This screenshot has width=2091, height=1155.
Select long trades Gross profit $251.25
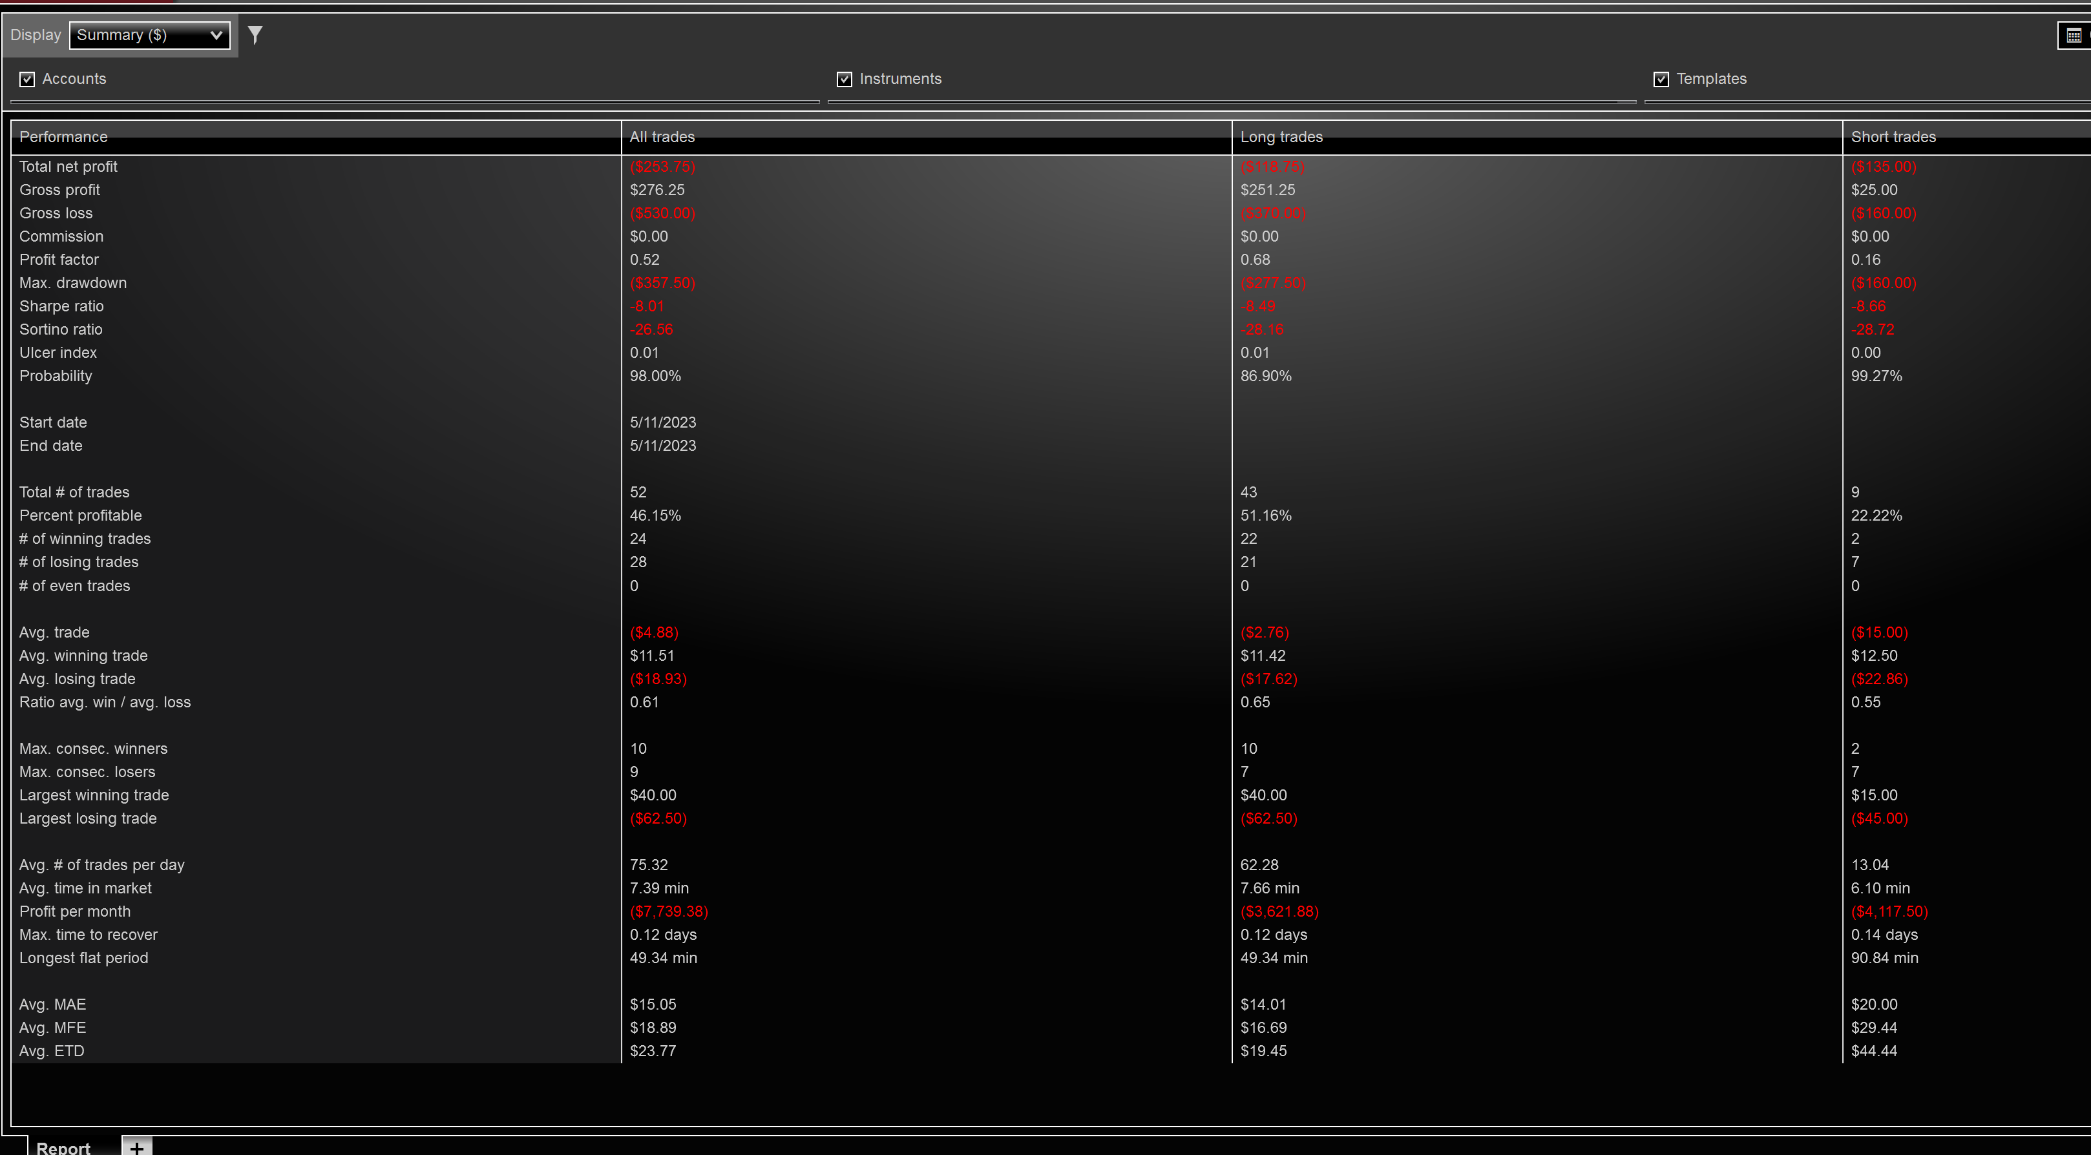coord(1267,190)
